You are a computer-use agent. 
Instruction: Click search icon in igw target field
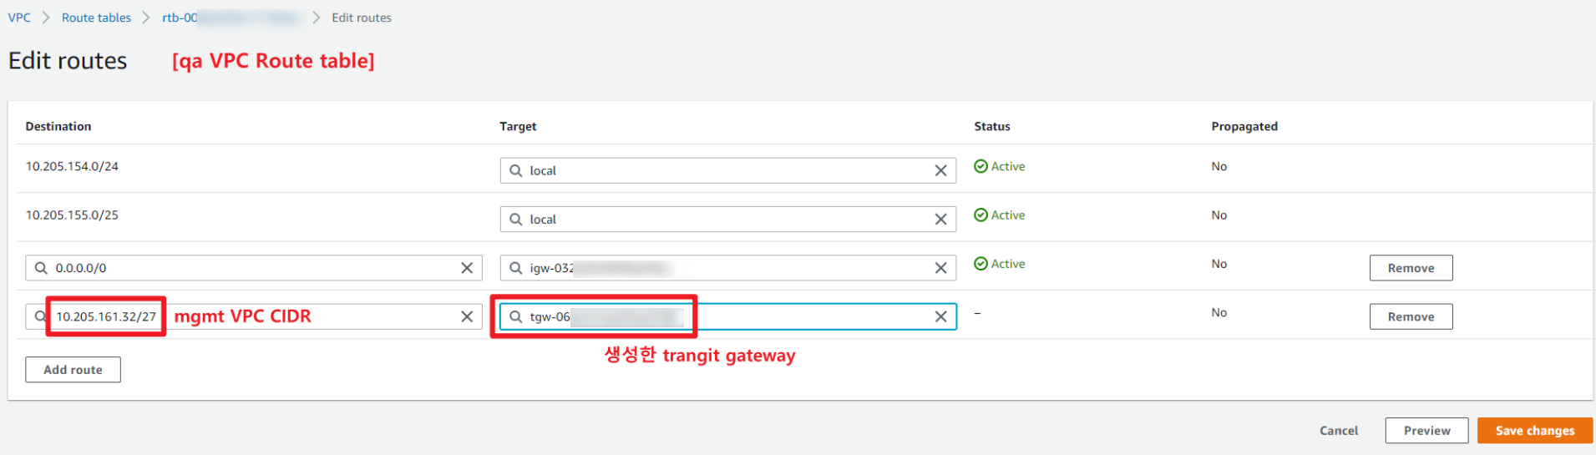516,268
